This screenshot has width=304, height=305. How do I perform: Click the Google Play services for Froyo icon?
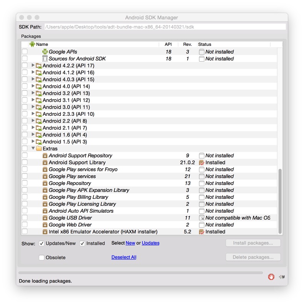pyautogui.click(x=45, y=169)
